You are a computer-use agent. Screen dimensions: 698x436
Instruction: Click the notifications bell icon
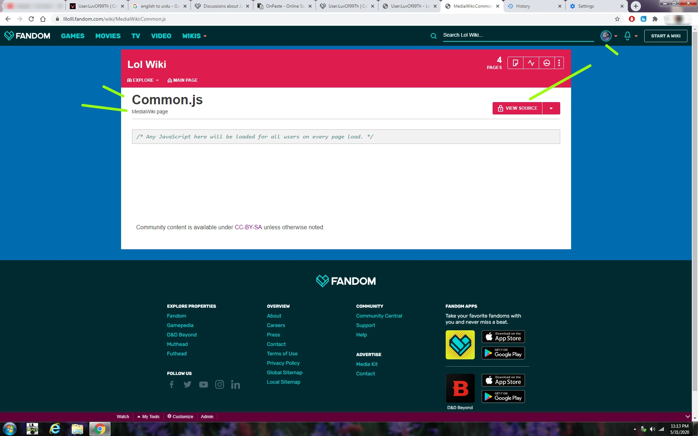click(x=627, y=36)
